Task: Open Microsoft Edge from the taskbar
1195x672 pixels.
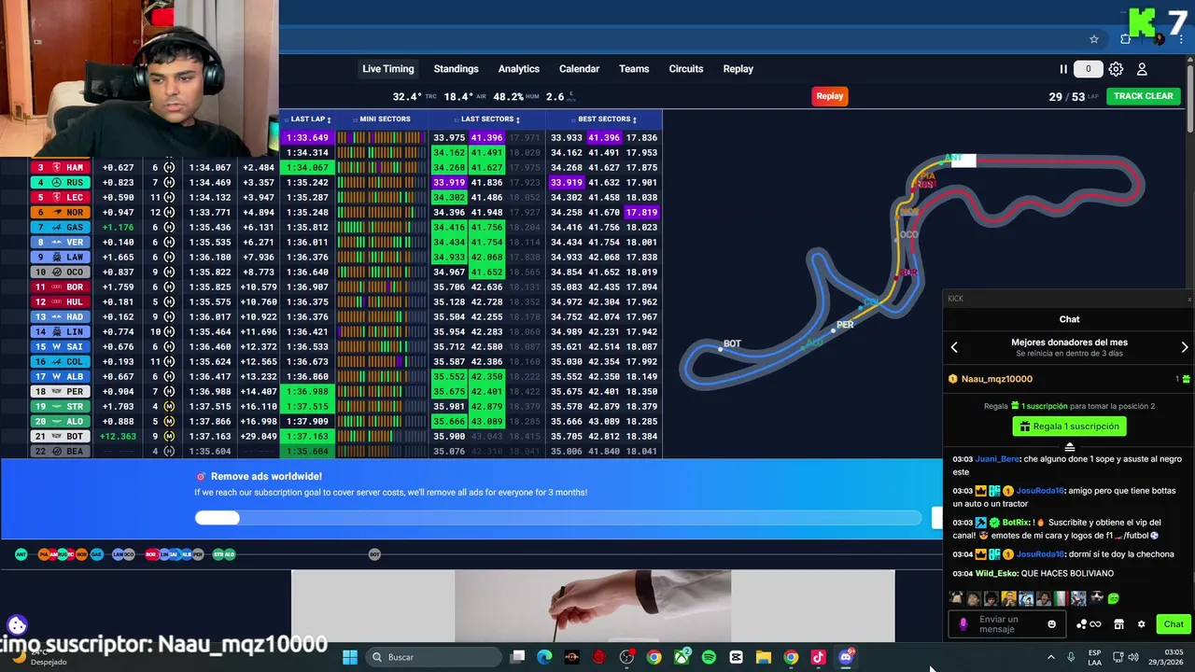Action: (x=544, y=657)
